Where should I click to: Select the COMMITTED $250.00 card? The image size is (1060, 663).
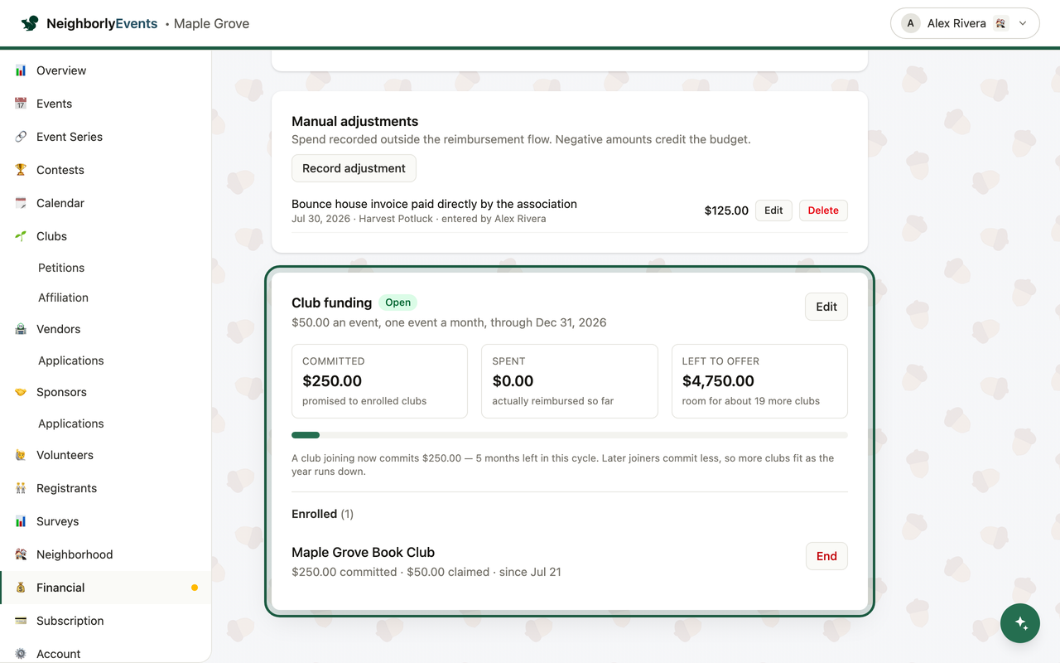click(379, 381)
